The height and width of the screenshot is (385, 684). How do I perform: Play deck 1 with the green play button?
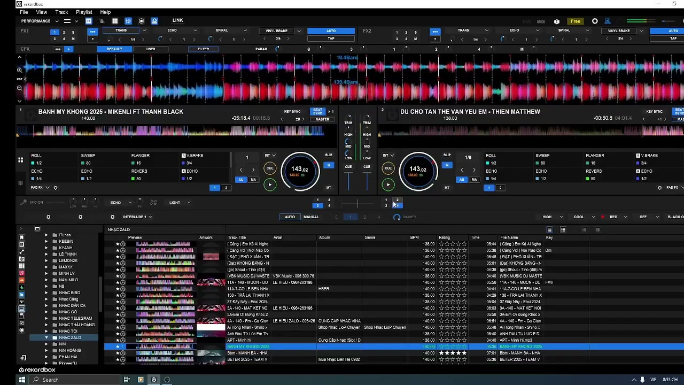pos(270,185)
